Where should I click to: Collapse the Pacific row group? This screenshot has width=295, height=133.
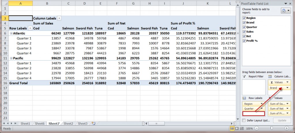pos(11,58)
